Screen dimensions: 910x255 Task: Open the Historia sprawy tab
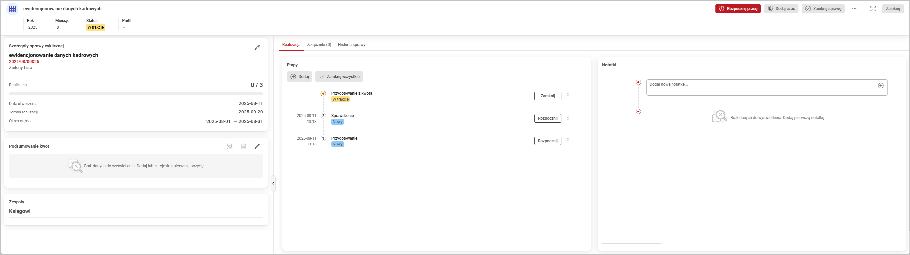351,45
